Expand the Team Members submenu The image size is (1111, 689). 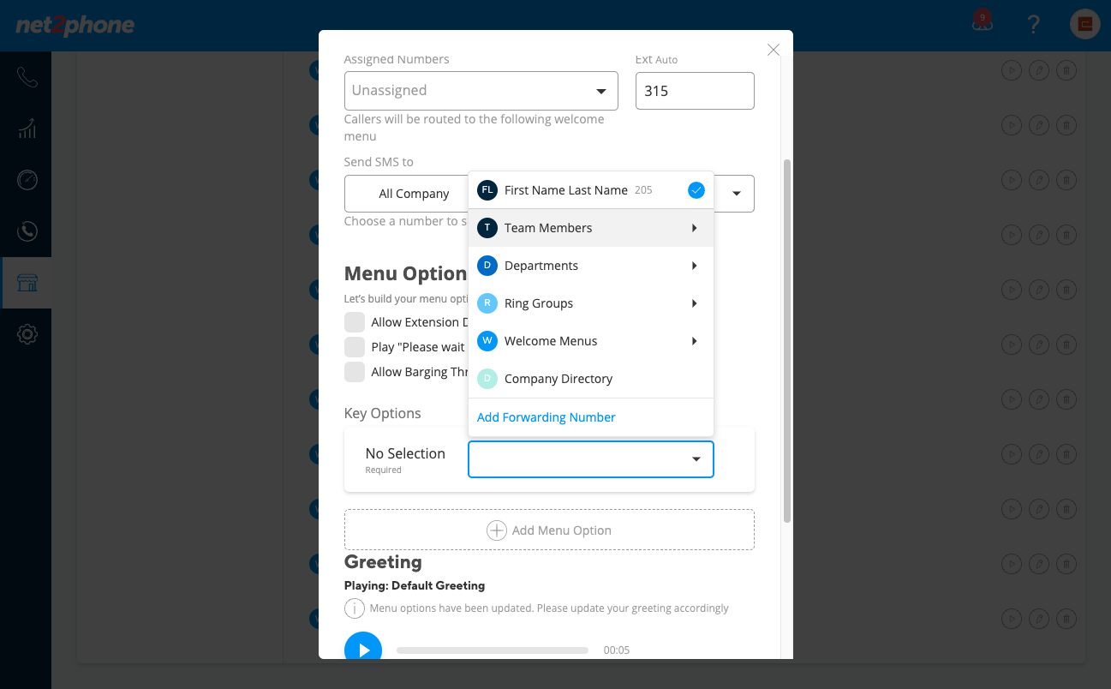click(x=591, y=228)
